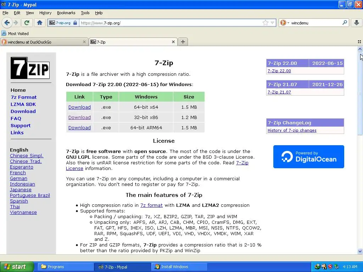Viewport: 363px width, 272px height.
Task: Download the 32-bit x86 .exe
Action: coord(79,117)
